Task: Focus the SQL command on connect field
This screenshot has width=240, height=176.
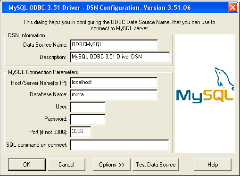Action: point(120,145)
